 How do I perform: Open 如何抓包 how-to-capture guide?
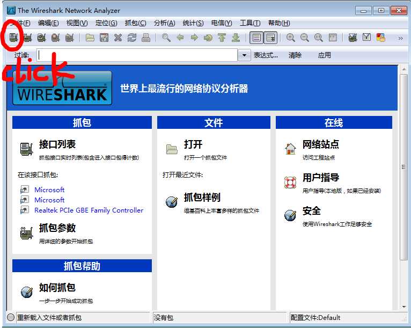(x=57, y=288)
